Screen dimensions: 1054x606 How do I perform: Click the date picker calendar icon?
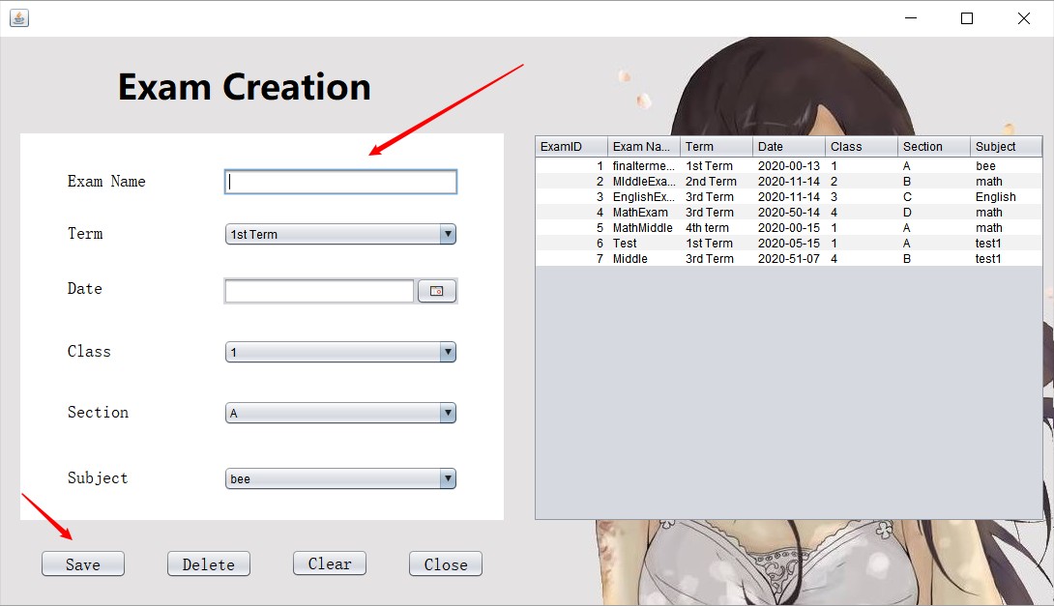pyautogui.click(x=436, y=291)
